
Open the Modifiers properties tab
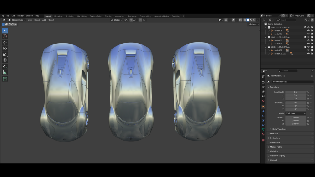[263, 112]
